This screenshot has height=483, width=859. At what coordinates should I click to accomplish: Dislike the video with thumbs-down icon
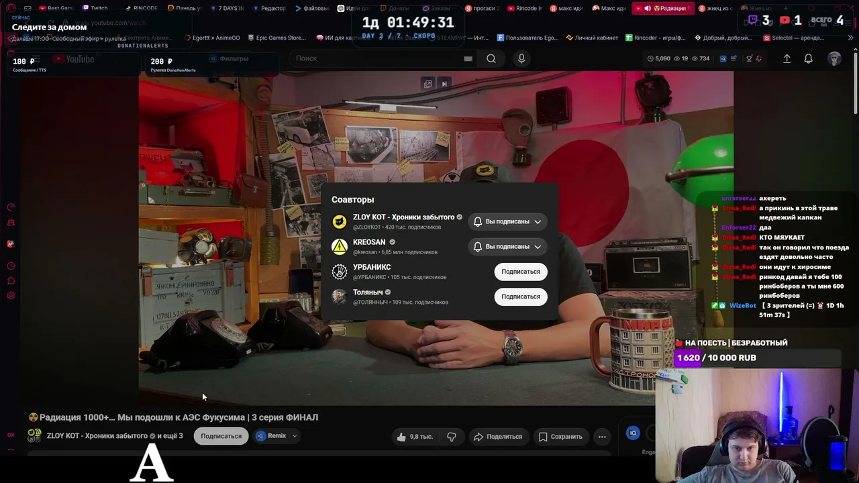452,437
